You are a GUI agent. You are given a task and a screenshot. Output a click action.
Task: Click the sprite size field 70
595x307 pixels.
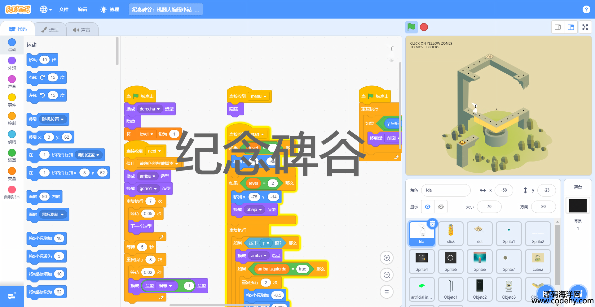point(489,207)
